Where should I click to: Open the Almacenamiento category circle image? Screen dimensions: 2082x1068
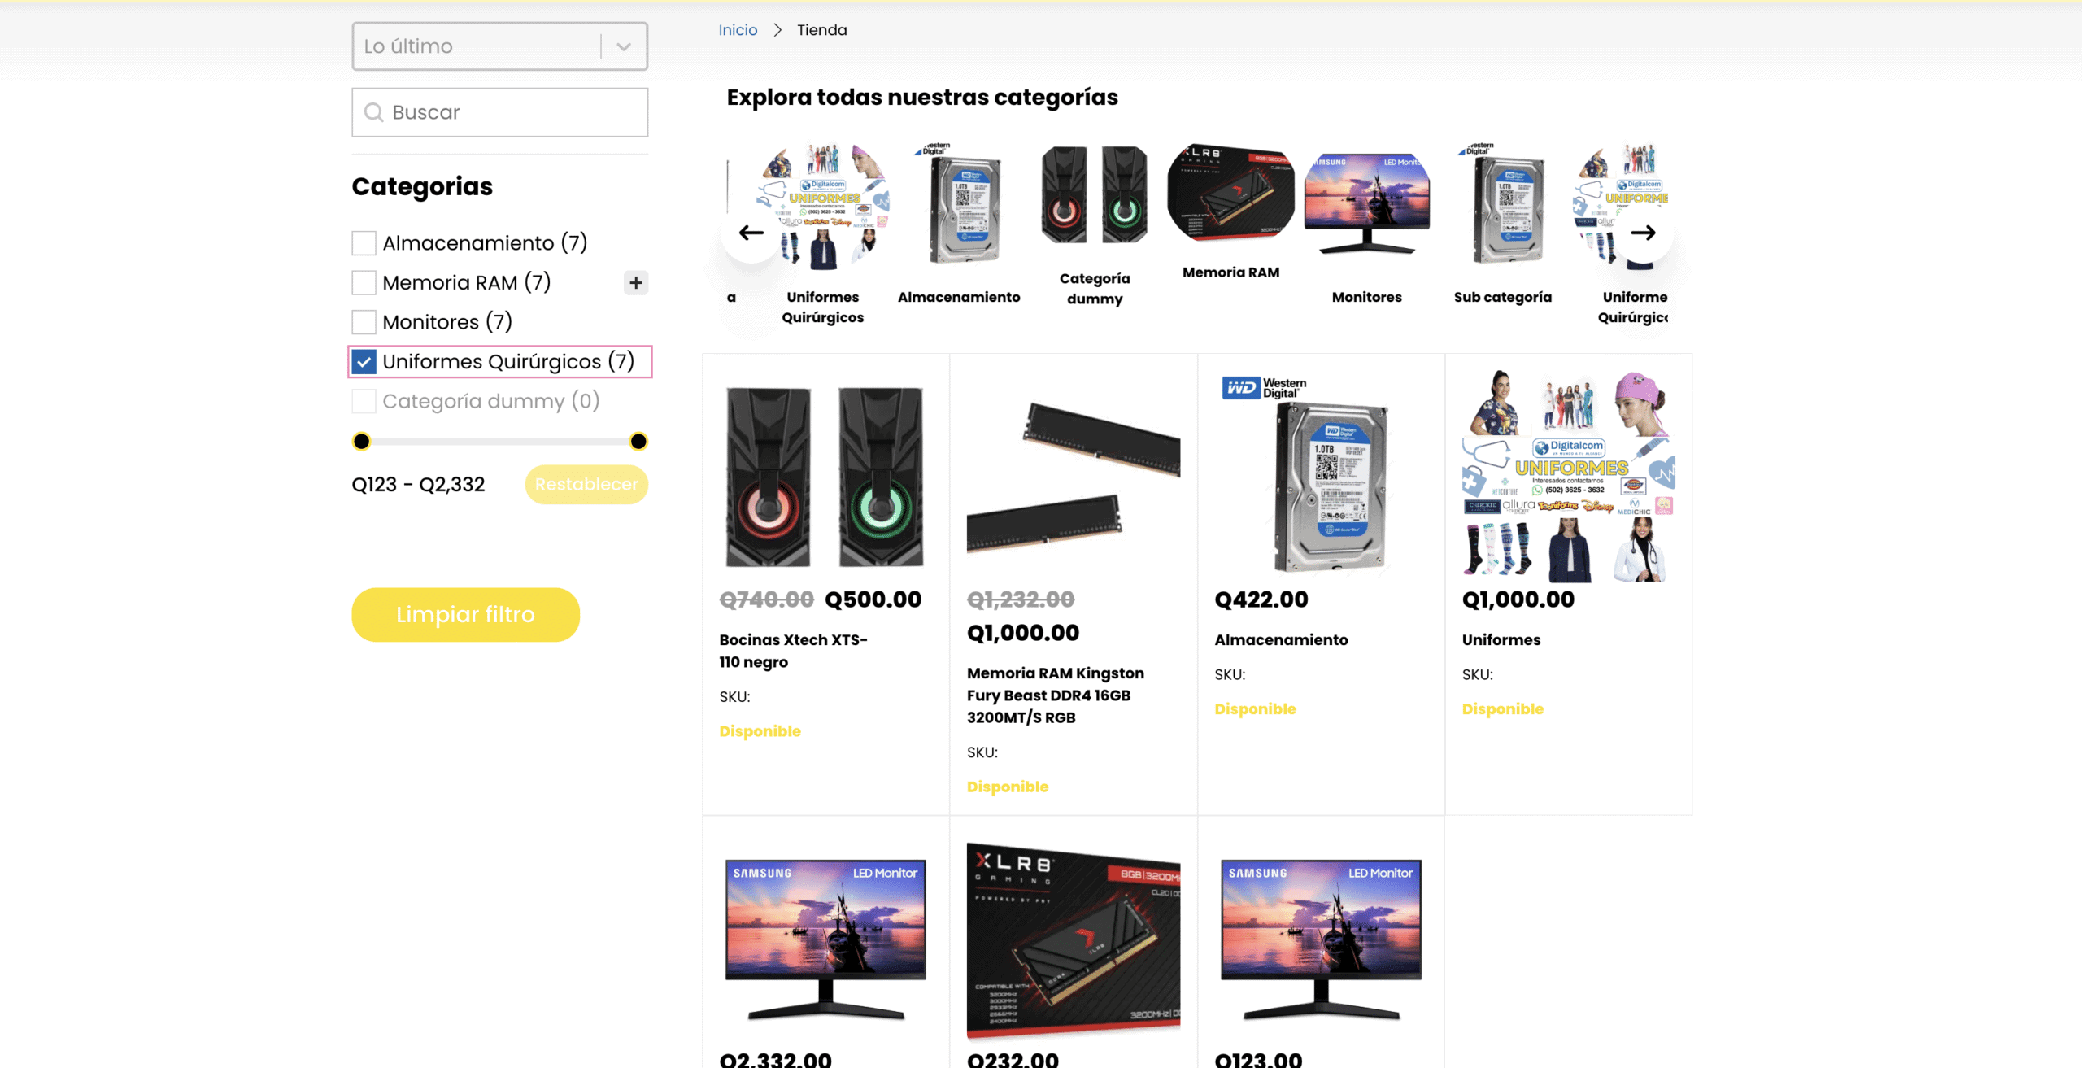959,207
